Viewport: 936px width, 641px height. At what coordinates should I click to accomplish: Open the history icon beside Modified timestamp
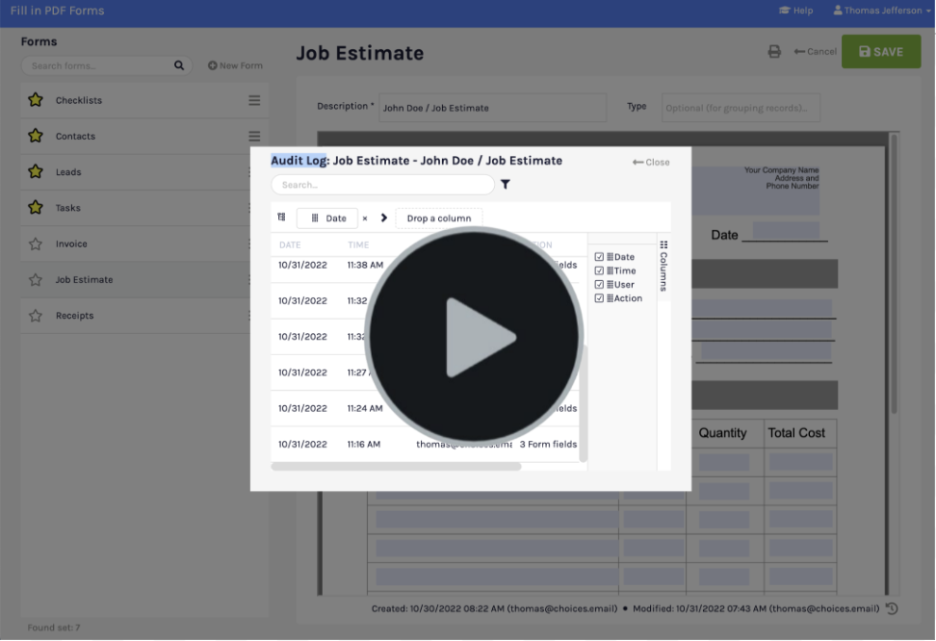tap(892, 608)
